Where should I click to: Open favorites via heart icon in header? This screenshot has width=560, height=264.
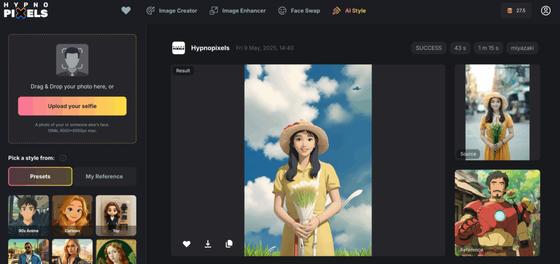(x=126, y=11)
